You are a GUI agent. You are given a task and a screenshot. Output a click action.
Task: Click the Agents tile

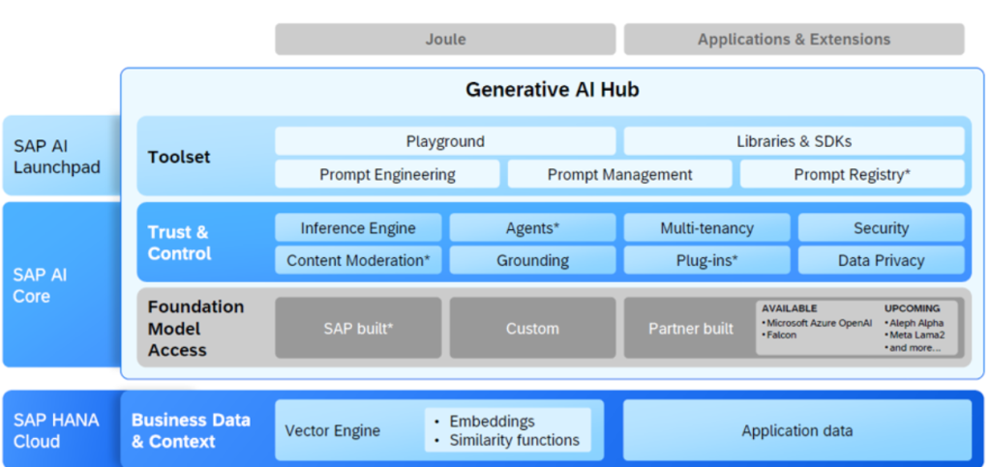pos(532,228)
